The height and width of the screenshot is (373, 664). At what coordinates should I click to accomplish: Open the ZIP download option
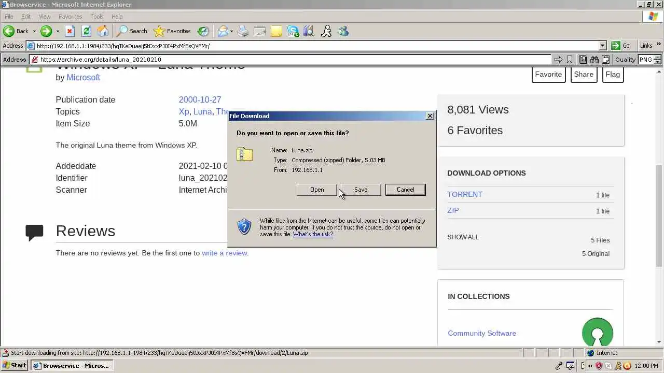coord(453,210)
